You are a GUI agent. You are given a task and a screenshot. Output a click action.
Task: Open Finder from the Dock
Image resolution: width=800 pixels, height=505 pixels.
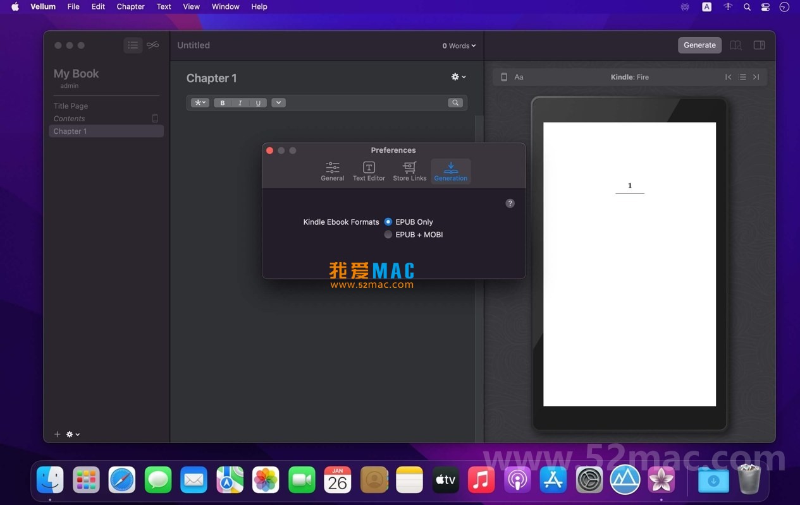(x=50, y=480)
